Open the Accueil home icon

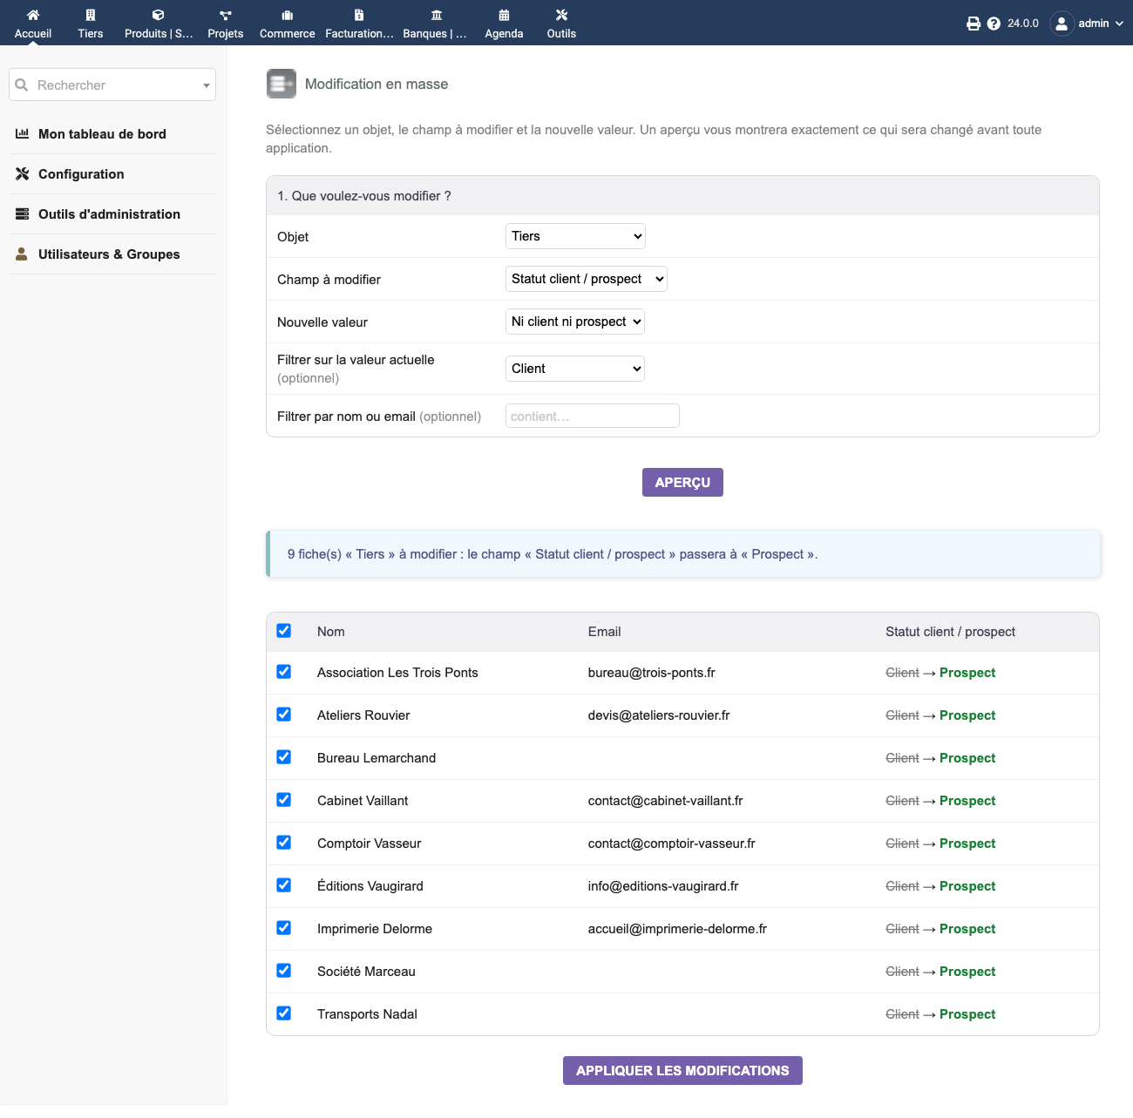[x=33, y=15]
